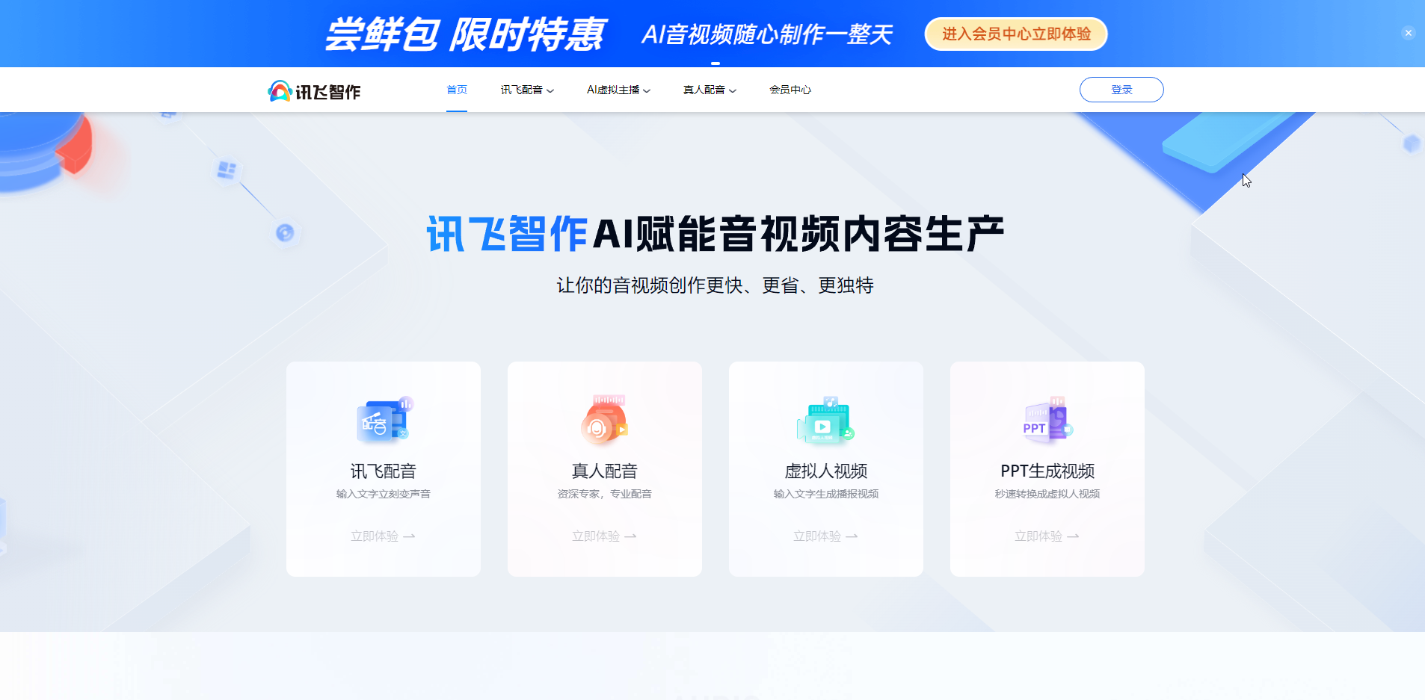The image size is (1425, 700).
Task: Open the 讯飞配音 card icon
Action: [x=384, y=421]
